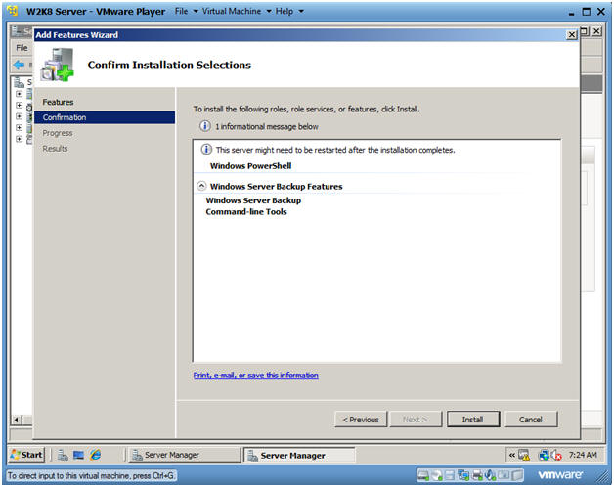Launch Server Manager from the Quick Launch bar
Viewport: 614px width, 487px height.
point(63,455)
